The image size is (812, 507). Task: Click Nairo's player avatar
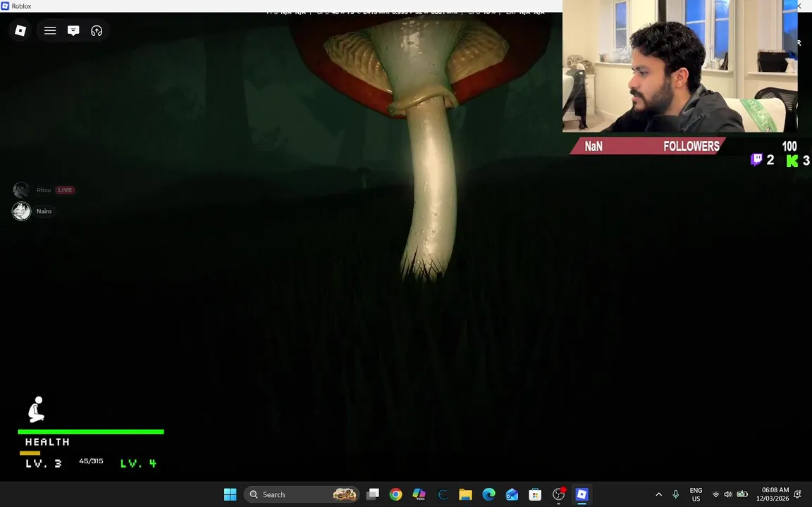(x=21, y=211)
